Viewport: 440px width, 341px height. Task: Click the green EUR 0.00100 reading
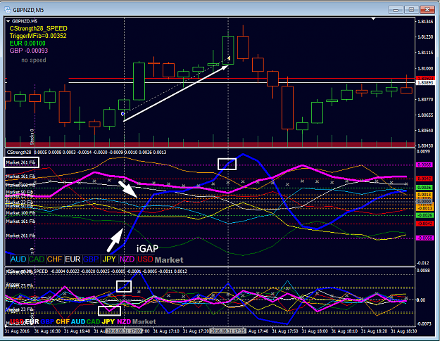tap(27, 43)
